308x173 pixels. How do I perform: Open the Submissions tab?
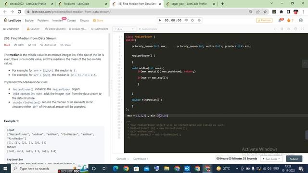[100, 29]
